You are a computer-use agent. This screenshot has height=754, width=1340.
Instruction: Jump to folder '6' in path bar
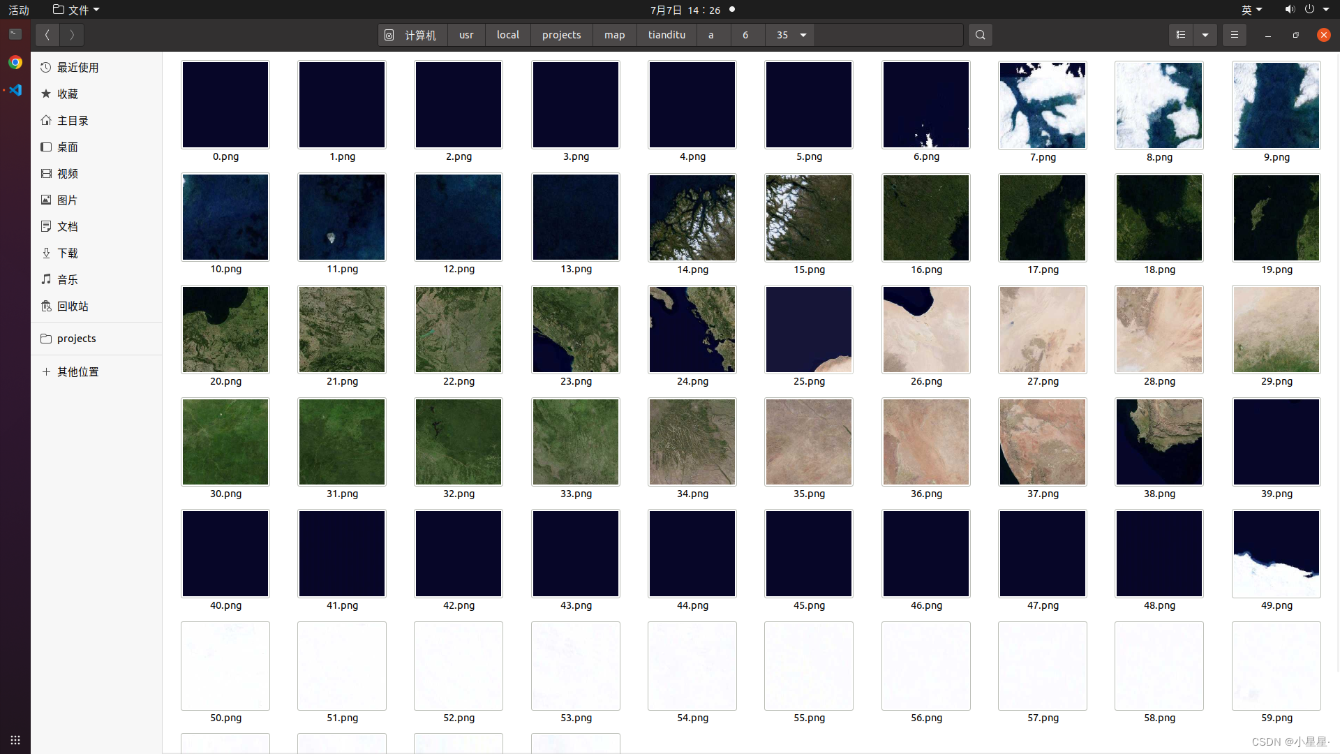tap(745, 35)
